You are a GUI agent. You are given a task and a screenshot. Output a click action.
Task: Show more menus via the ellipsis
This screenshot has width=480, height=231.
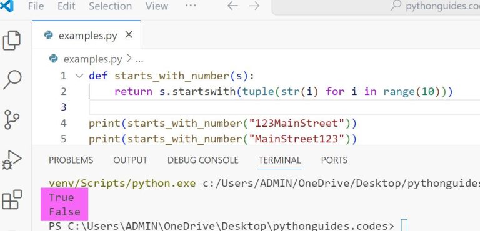[191, 6]
